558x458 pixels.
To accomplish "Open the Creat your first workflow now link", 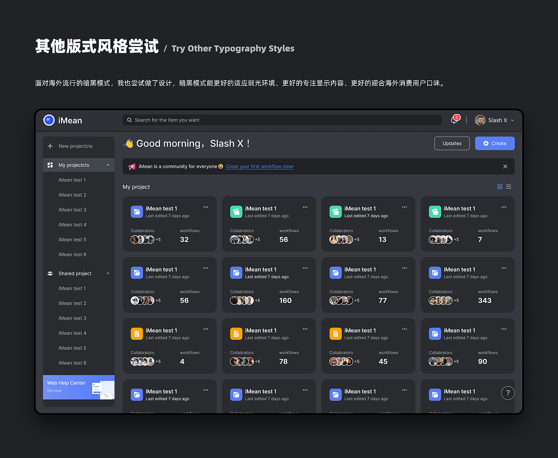I will (259, 166).
